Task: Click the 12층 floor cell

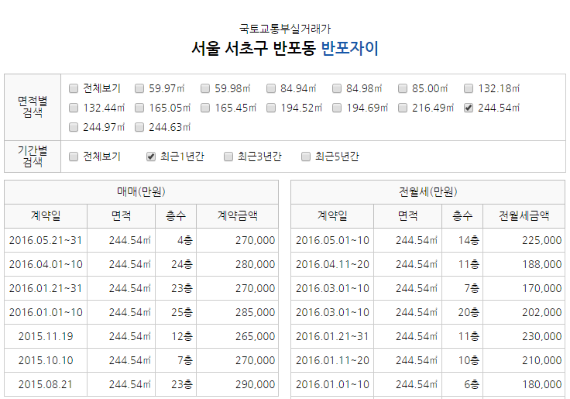Action: pos(176,336)
